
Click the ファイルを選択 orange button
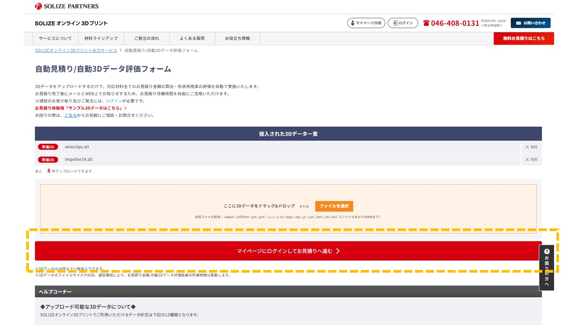(334, 206)
